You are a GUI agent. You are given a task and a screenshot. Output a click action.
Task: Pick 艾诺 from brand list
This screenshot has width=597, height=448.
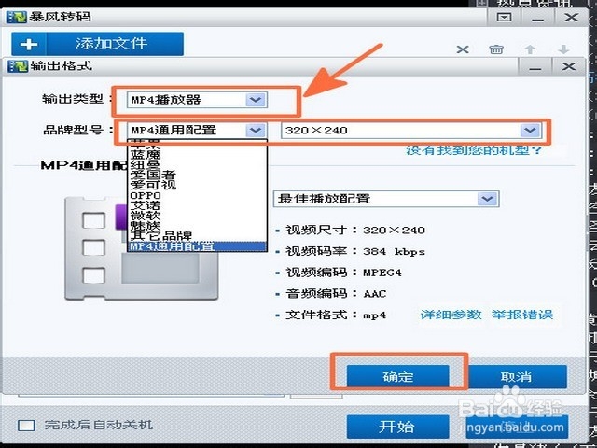click(197, 205)
